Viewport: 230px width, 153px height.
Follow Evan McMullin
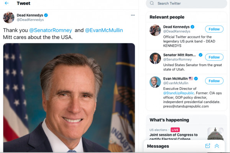pyautogui.click(x=214, y=81)
